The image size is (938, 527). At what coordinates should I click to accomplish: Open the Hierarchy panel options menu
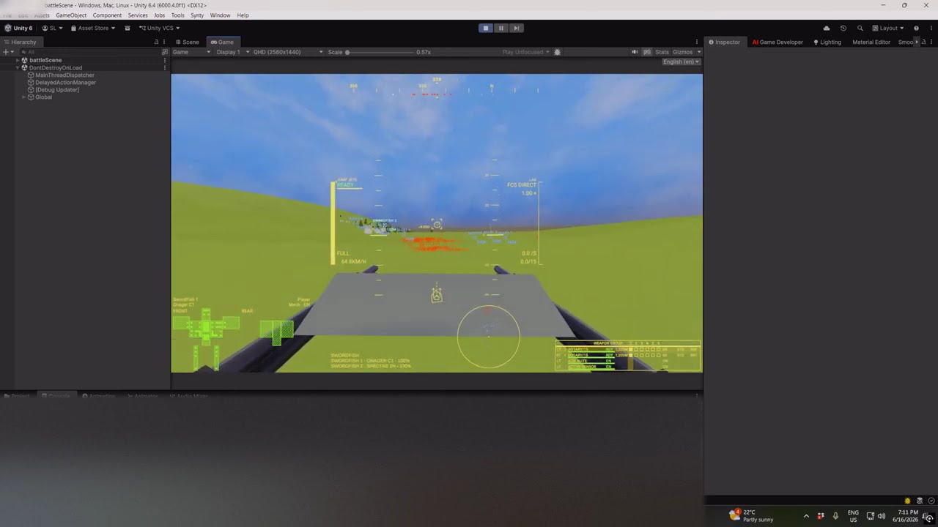click(x=164, y=42)
